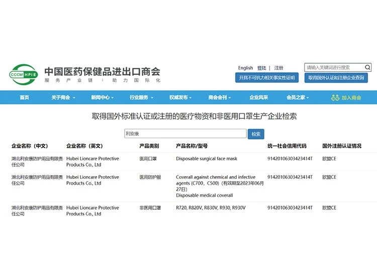Click 加入商会 link in navigation

click(x=351, y=98)
